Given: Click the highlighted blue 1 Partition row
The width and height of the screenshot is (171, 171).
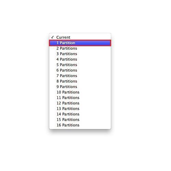Looking at the screenshot, I should click(80, 43).
